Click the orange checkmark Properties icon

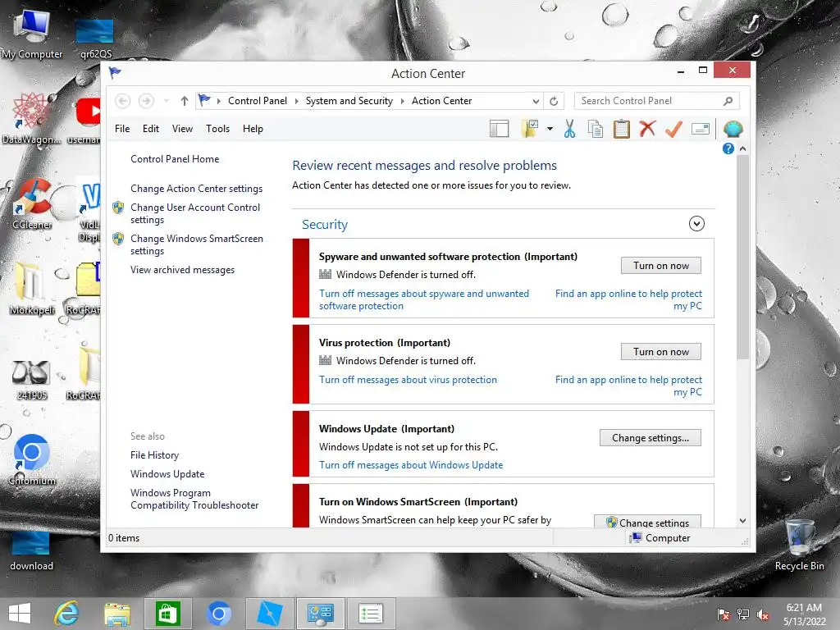673,129
